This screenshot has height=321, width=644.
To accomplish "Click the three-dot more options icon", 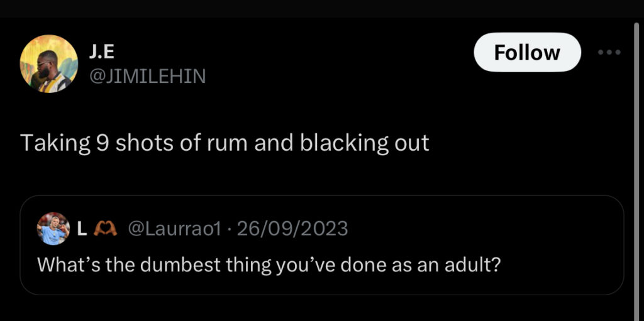I will pyautogui.click(x=609, y=53).
